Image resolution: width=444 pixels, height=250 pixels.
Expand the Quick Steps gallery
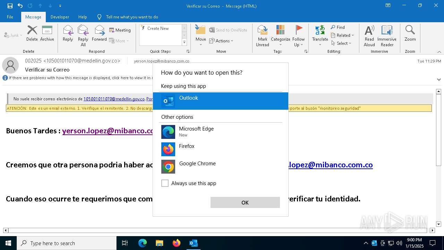184,42
